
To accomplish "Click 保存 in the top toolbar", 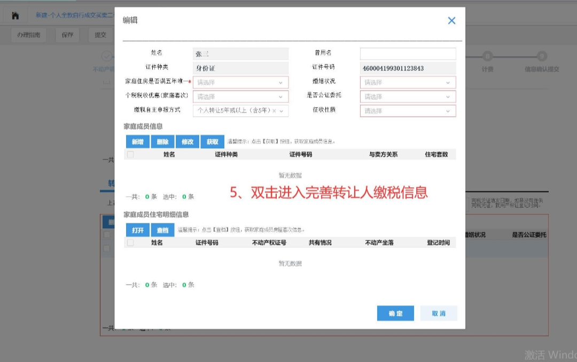I will pyautogui.click(x=67, y=35).
